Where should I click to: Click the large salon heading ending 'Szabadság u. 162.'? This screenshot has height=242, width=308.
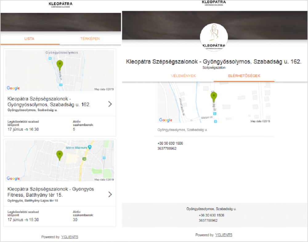[x=214, y=62]
